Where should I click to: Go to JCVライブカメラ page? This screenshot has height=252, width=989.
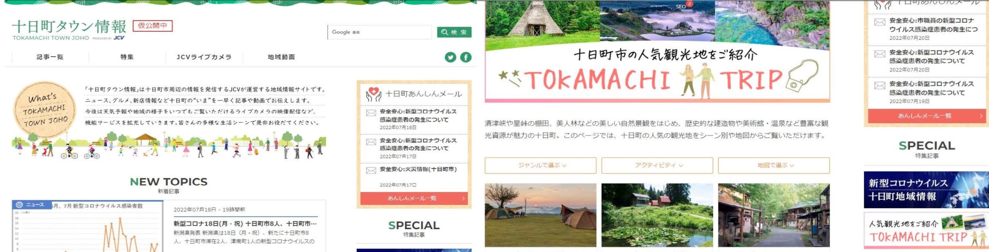204,57
